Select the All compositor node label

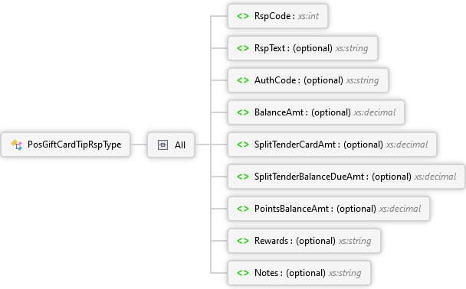point(180,145)
